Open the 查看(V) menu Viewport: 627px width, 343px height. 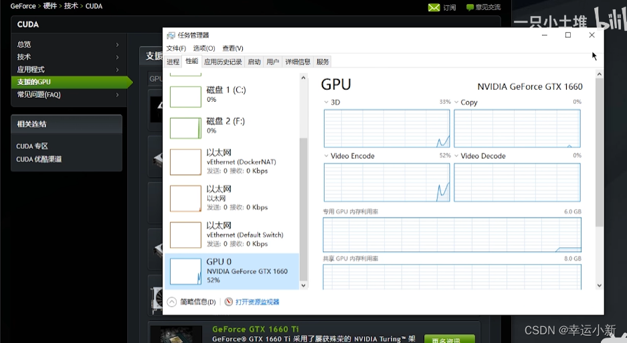click(233, 48)
